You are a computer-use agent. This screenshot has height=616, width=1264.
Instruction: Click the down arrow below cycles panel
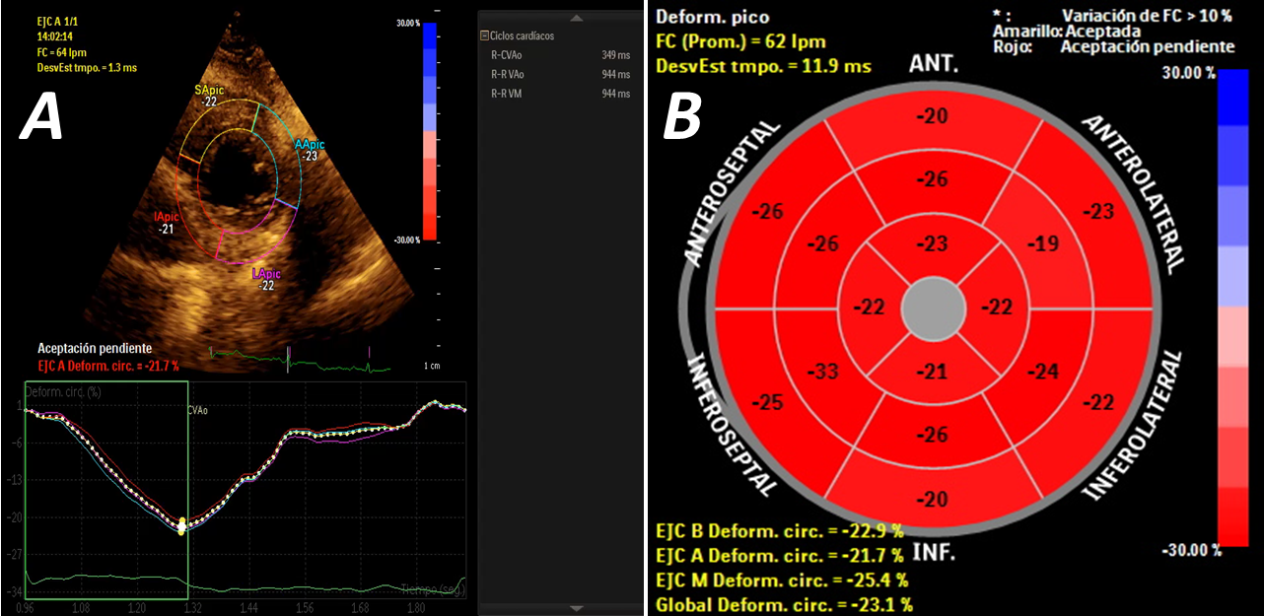click(x=577, y=608)
